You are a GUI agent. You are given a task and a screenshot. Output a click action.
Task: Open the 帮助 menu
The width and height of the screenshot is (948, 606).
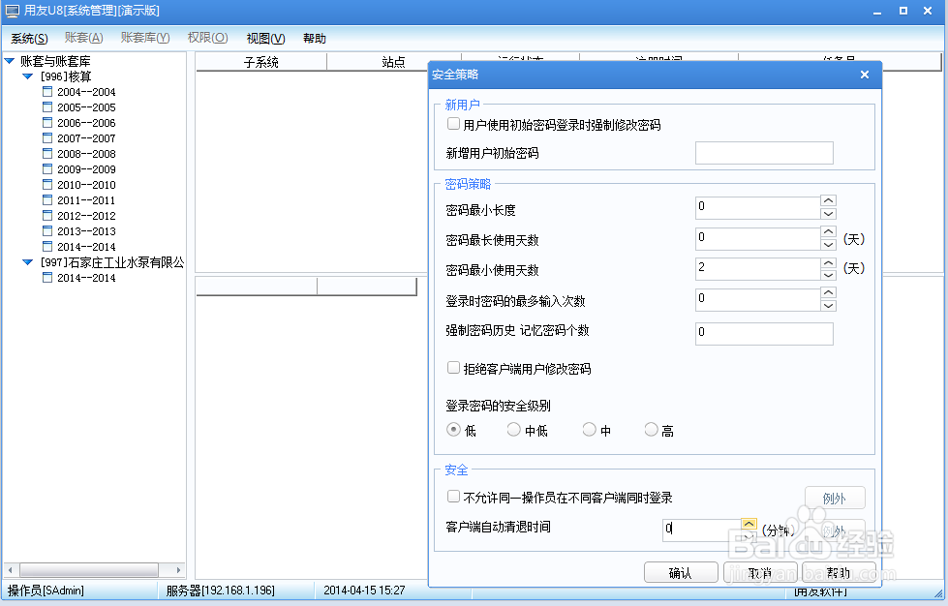315,38
